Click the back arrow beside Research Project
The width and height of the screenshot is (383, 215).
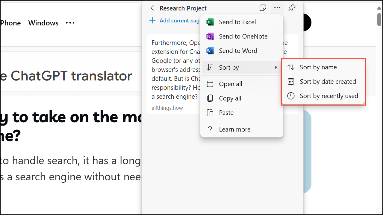coord(152,8)
